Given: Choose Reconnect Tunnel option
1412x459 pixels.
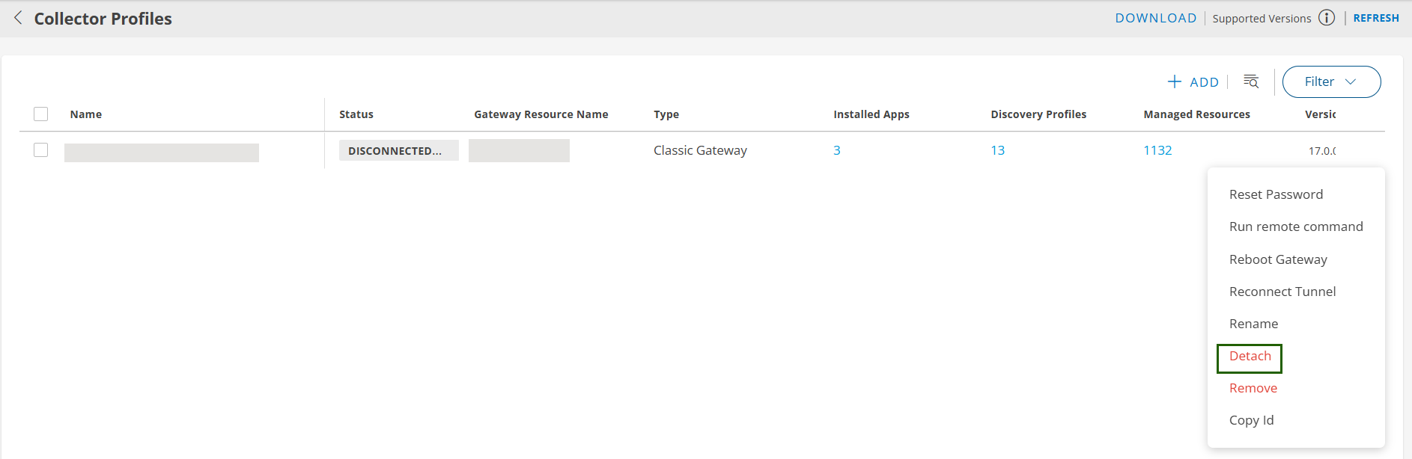Looking at the screenshot, I should (1282, 292).
